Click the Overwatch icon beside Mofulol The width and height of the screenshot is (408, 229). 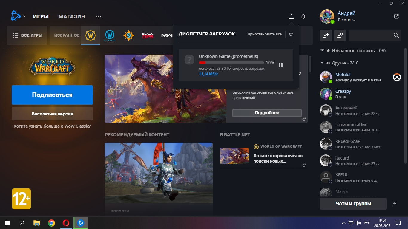397,77
